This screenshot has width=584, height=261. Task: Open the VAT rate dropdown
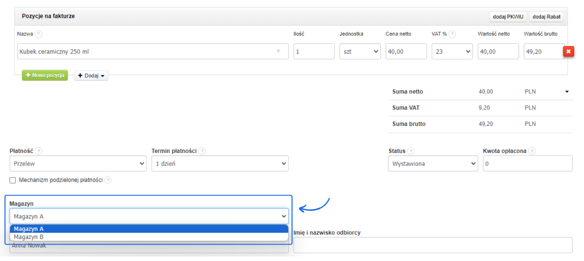452,52
